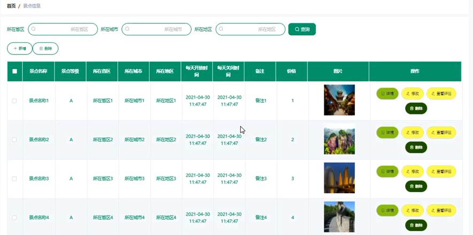473x235 pixels.
Task: Click 查看评论 for 景点名称3 row
Action: pos(441,171)
